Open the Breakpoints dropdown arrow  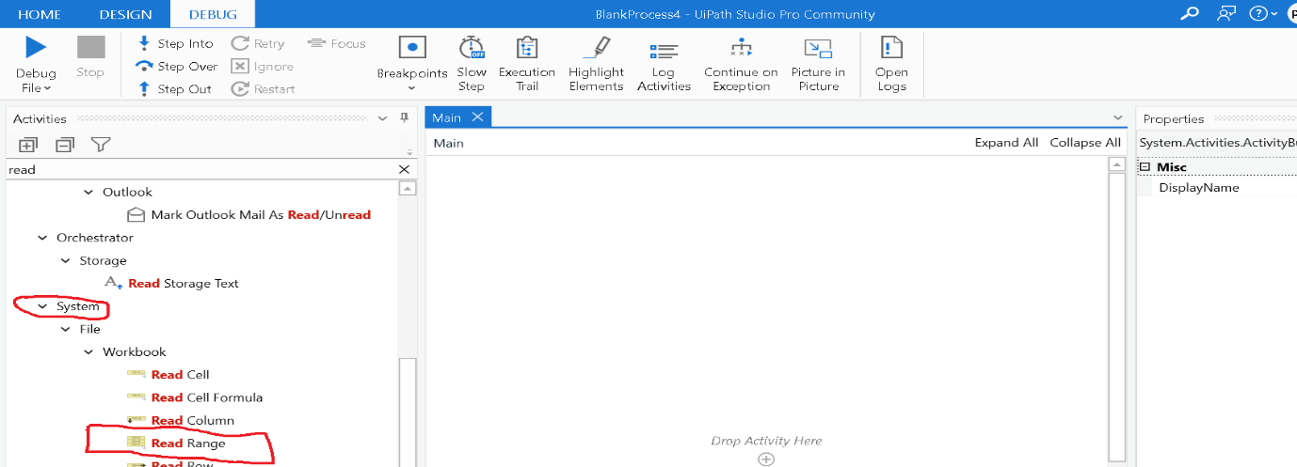pyautogui.click(x=412, y=88)
